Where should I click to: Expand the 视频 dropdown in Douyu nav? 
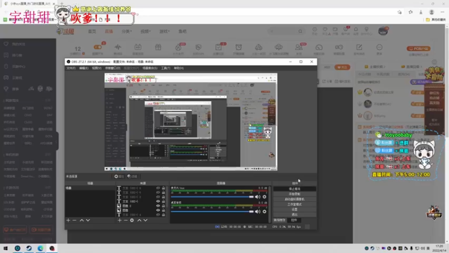(x=145, y=31)
